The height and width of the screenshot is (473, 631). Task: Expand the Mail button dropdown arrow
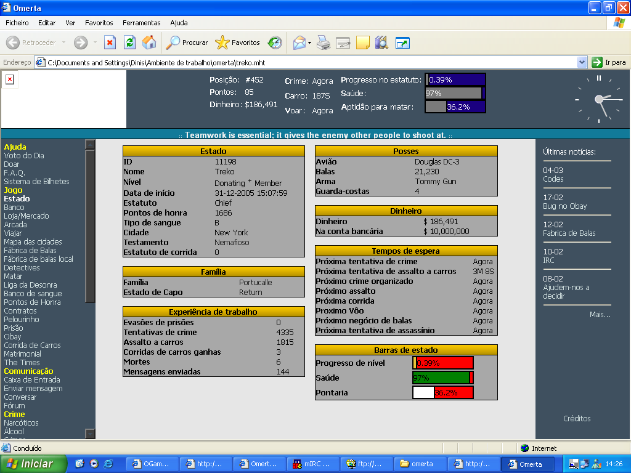tap(310, 43)
